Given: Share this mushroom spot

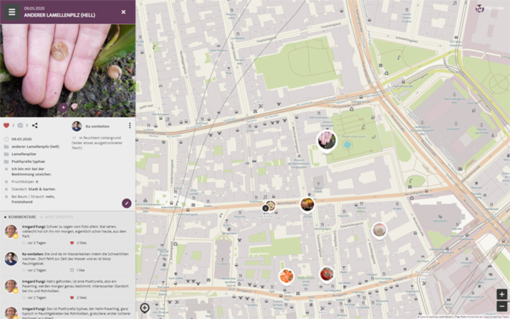Looking at the screenshot, I should click(35, 125).
